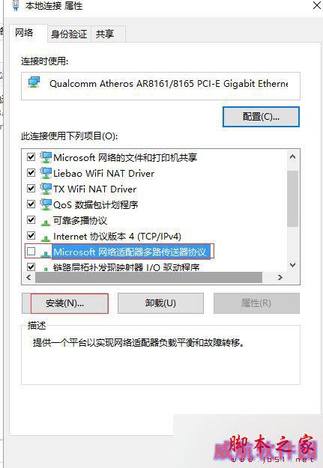Click the Internet 协议版本 4 protocol icon
323x468 pixels.
pyautogui.click(x=46, y=238)
